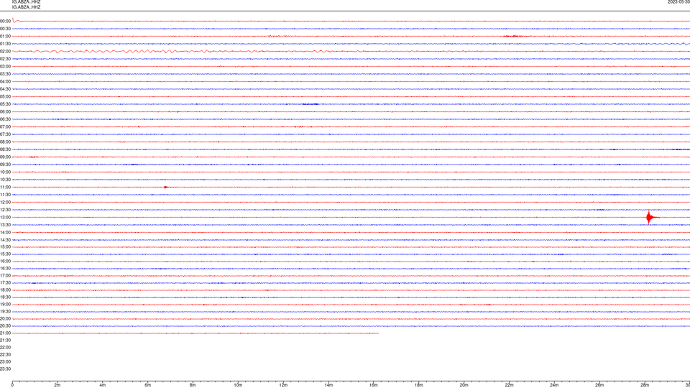Select the 10:30 time label

(5, 180)
